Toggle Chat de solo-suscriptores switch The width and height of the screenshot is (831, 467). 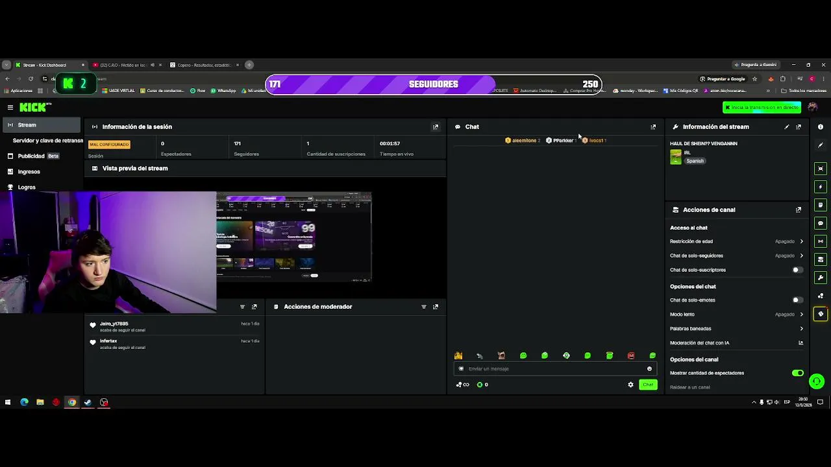(x=797, y=270)
